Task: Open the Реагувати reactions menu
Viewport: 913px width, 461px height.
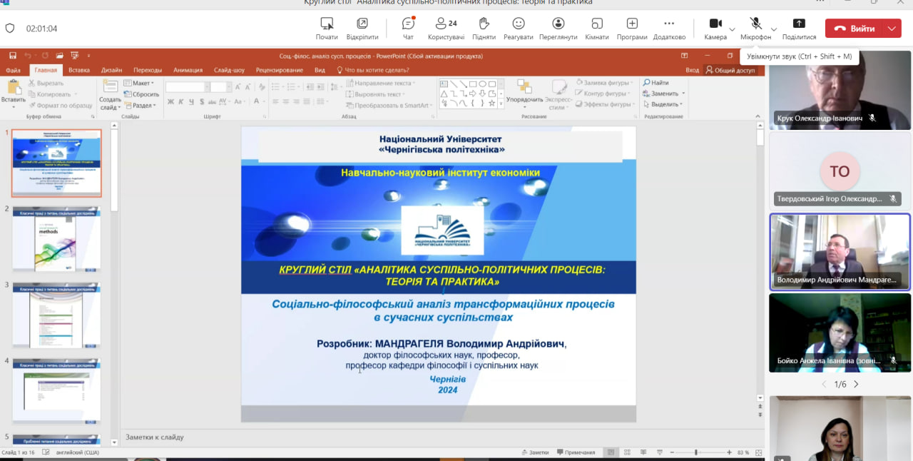Action: (518, 29)
